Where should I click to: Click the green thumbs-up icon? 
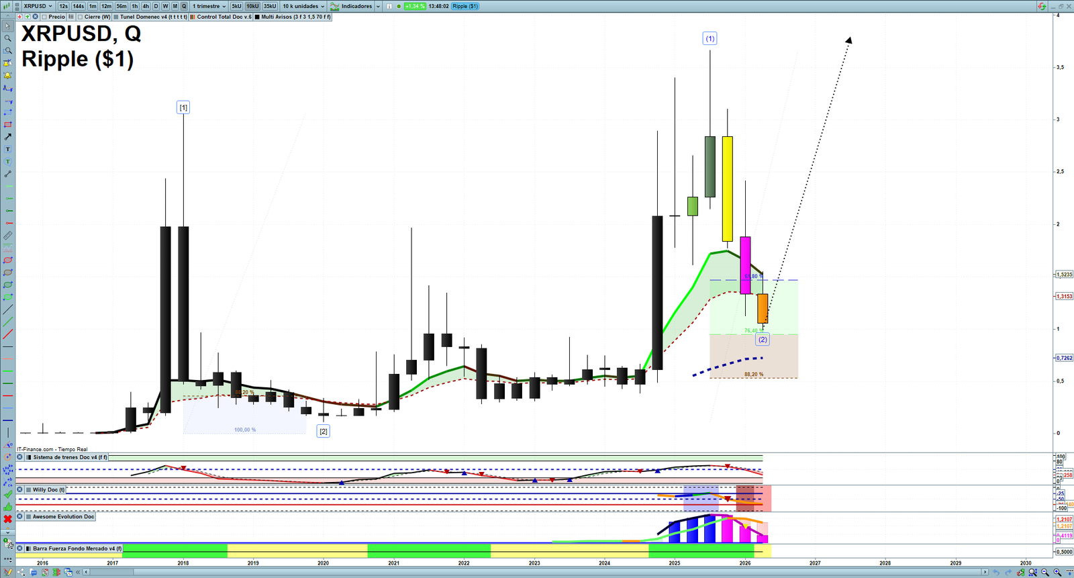(8, 507)
